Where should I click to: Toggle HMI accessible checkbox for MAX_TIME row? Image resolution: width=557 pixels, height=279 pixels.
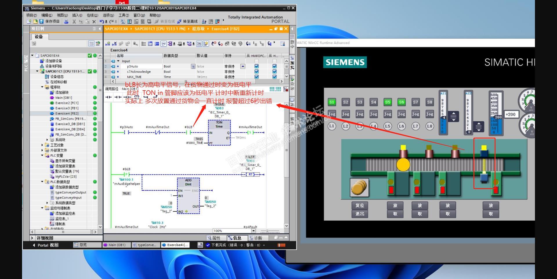(x=256, y=77)
